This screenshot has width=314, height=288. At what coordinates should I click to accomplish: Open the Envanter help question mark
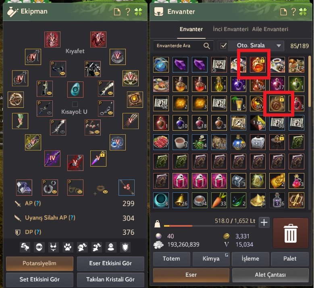coord(293,12)
